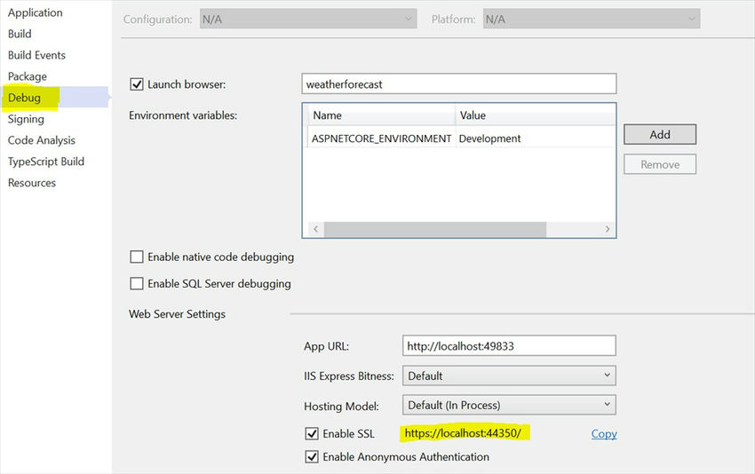The height and width of the screenshot is (474, 755).
Task: Select the Development value cell
Action: 536,138
